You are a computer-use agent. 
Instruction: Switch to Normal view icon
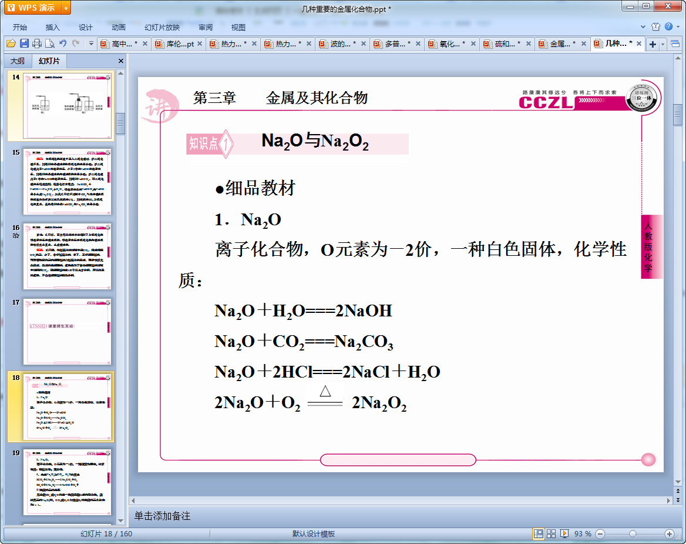(x=538, y=533)
